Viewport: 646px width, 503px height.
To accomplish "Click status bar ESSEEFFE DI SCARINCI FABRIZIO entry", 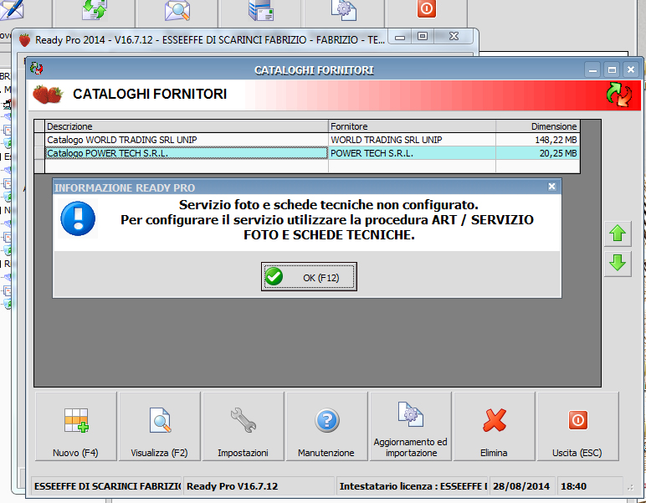I will (x=107, y=486).
